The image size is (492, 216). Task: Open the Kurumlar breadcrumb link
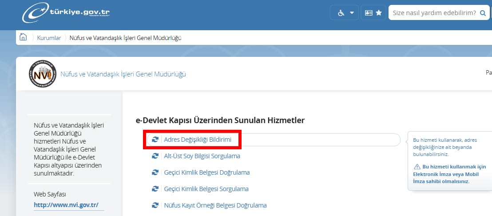click(49, 38)
